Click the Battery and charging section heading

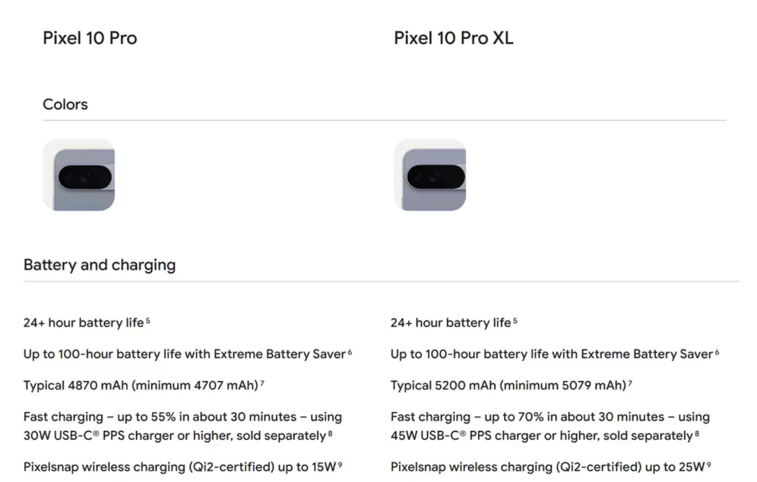pyautogui.click(x=100, y=265)
